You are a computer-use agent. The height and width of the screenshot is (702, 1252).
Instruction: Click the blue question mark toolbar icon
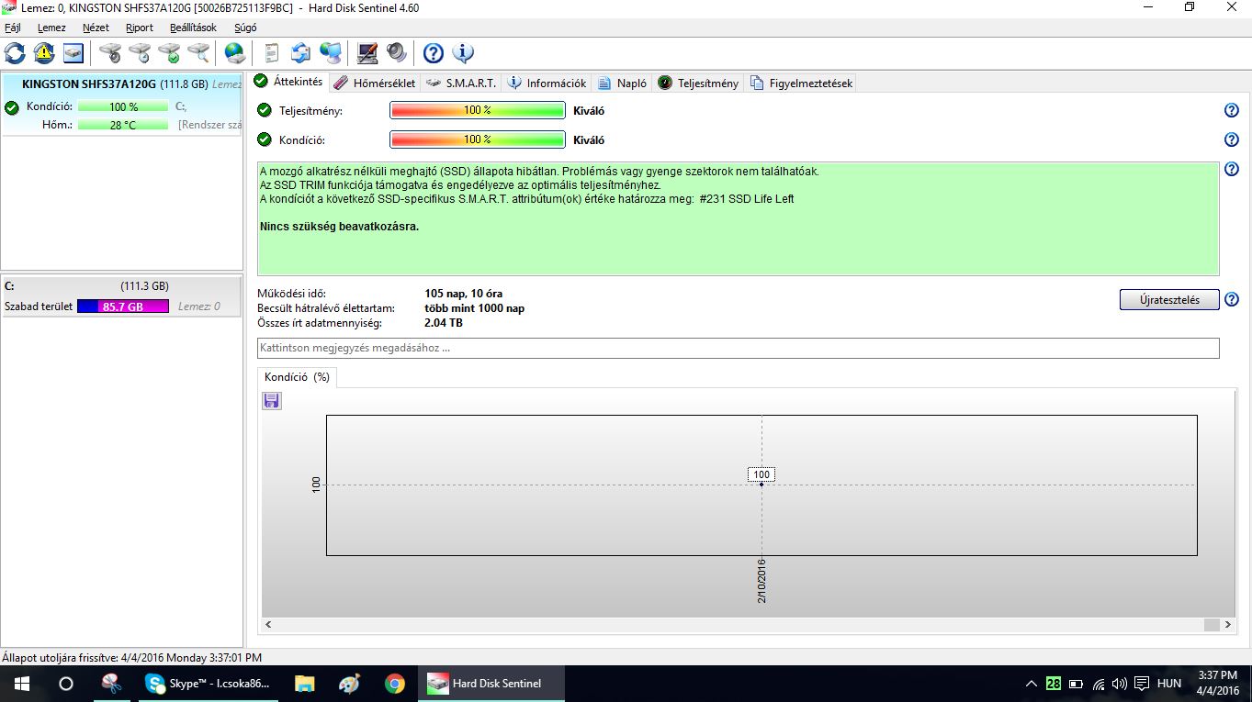pos(434,53)
